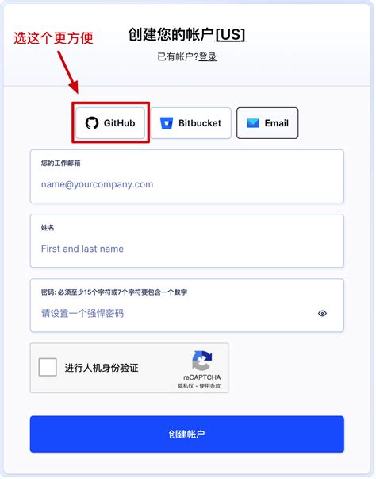Select the Bitbucket sign-up option label
Image resolution: width=376 pixels, height=479 pixels.
[200, 123]
